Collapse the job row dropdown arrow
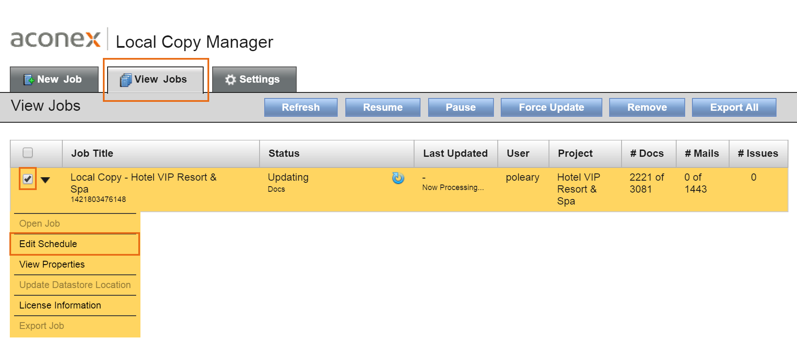 [x=45, y=180]
